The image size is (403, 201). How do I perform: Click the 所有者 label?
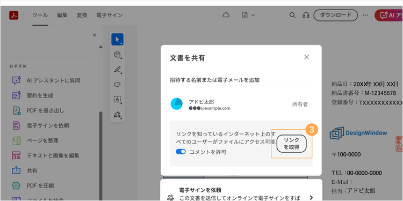point(300,105)
